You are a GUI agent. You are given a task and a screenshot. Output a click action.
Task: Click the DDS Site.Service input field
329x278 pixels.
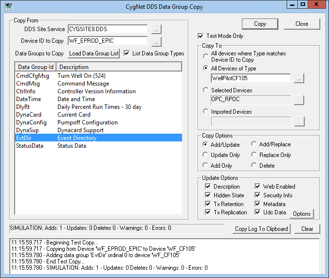[x=108, y=29]
